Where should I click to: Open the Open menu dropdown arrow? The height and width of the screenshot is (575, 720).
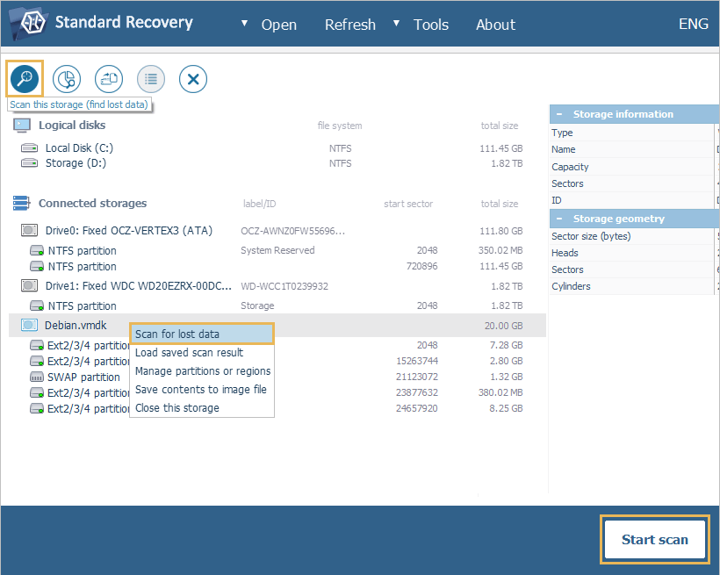(x=244, y=25)
